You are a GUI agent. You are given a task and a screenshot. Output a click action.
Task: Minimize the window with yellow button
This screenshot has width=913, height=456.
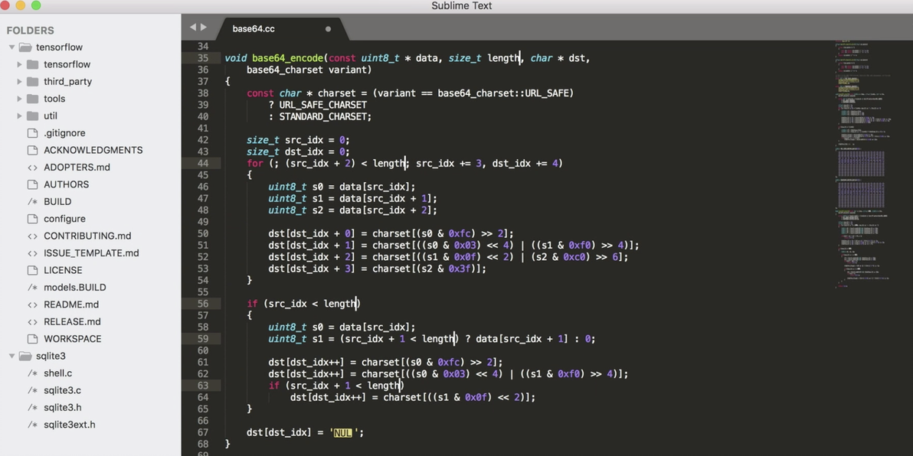21,6
